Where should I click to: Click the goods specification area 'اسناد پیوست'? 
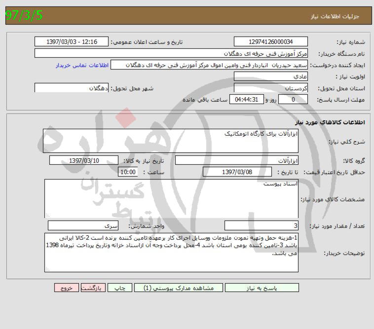tap(171, 199)
